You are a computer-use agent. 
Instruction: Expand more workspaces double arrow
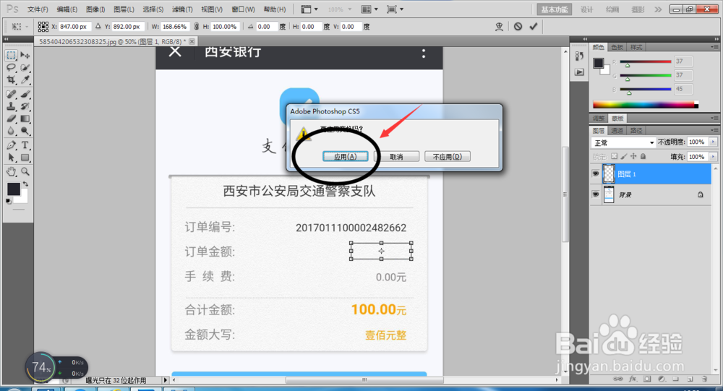tap(658, 9)
